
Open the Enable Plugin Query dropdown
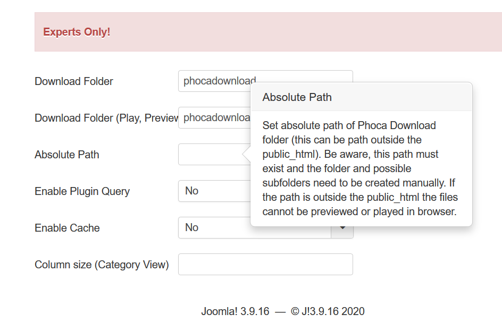tap(214, 191)
